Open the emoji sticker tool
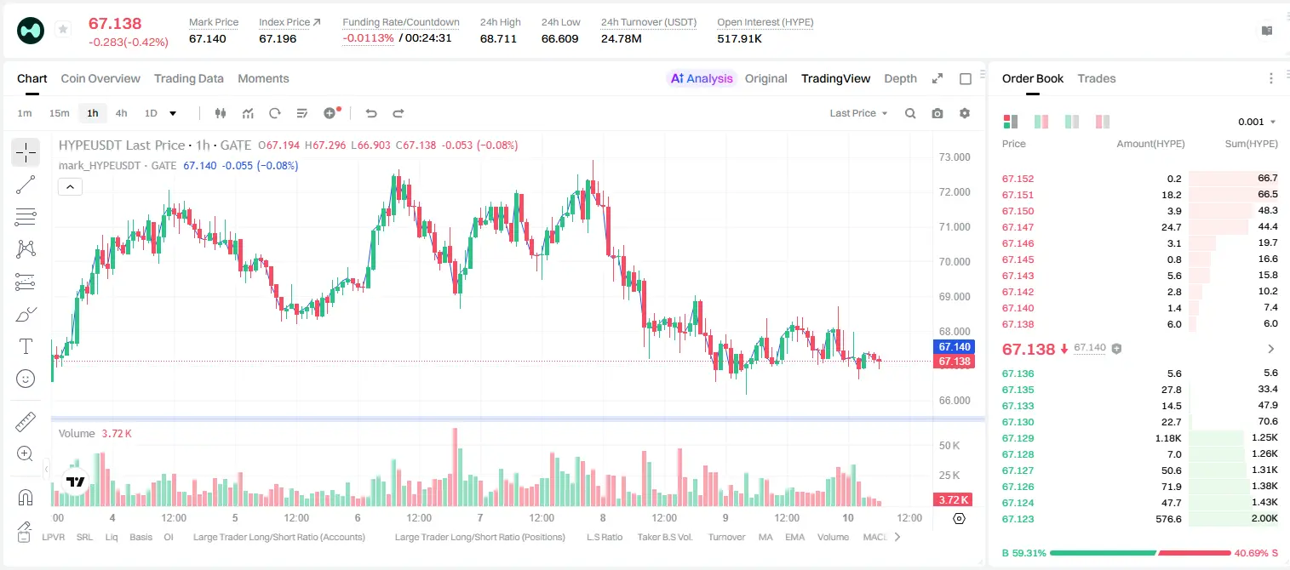Viewport: 1290px width, 570px height. pos(26,379)
